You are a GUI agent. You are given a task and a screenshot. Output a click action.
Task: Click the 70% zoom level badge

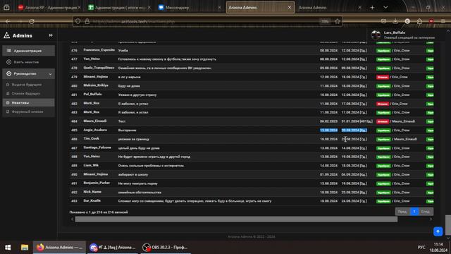pyautogui.click(x=325, y=21)
